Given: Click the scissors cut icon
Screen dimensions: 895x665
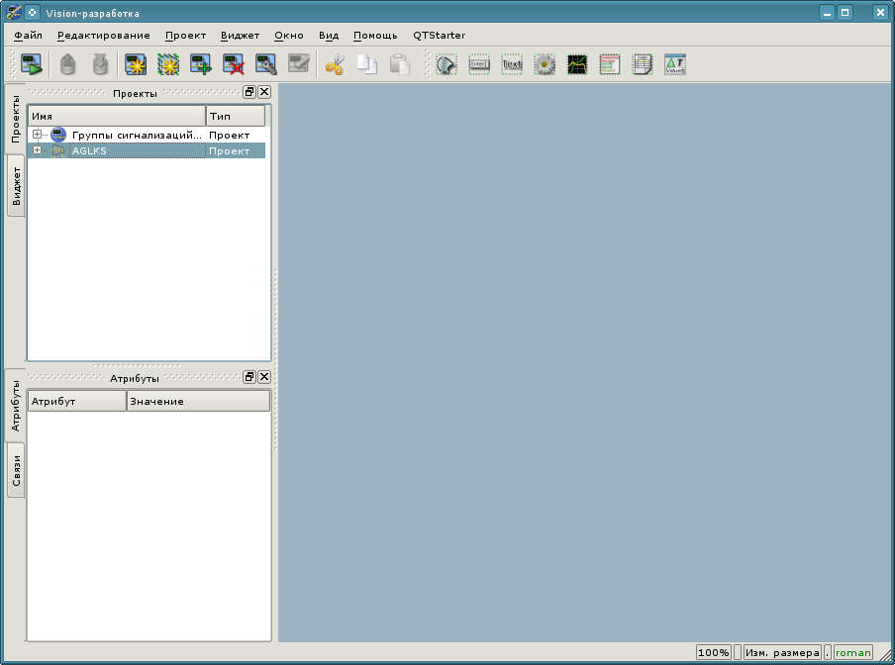Looking at the screenshot, I should click(x=335, y=65).
